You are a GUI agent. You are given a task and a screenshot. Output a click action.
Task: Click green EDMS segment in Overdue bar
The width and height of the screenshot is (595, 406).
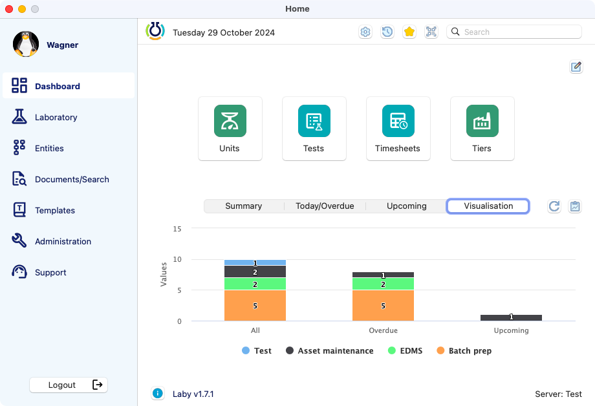[x=383, y=284]
